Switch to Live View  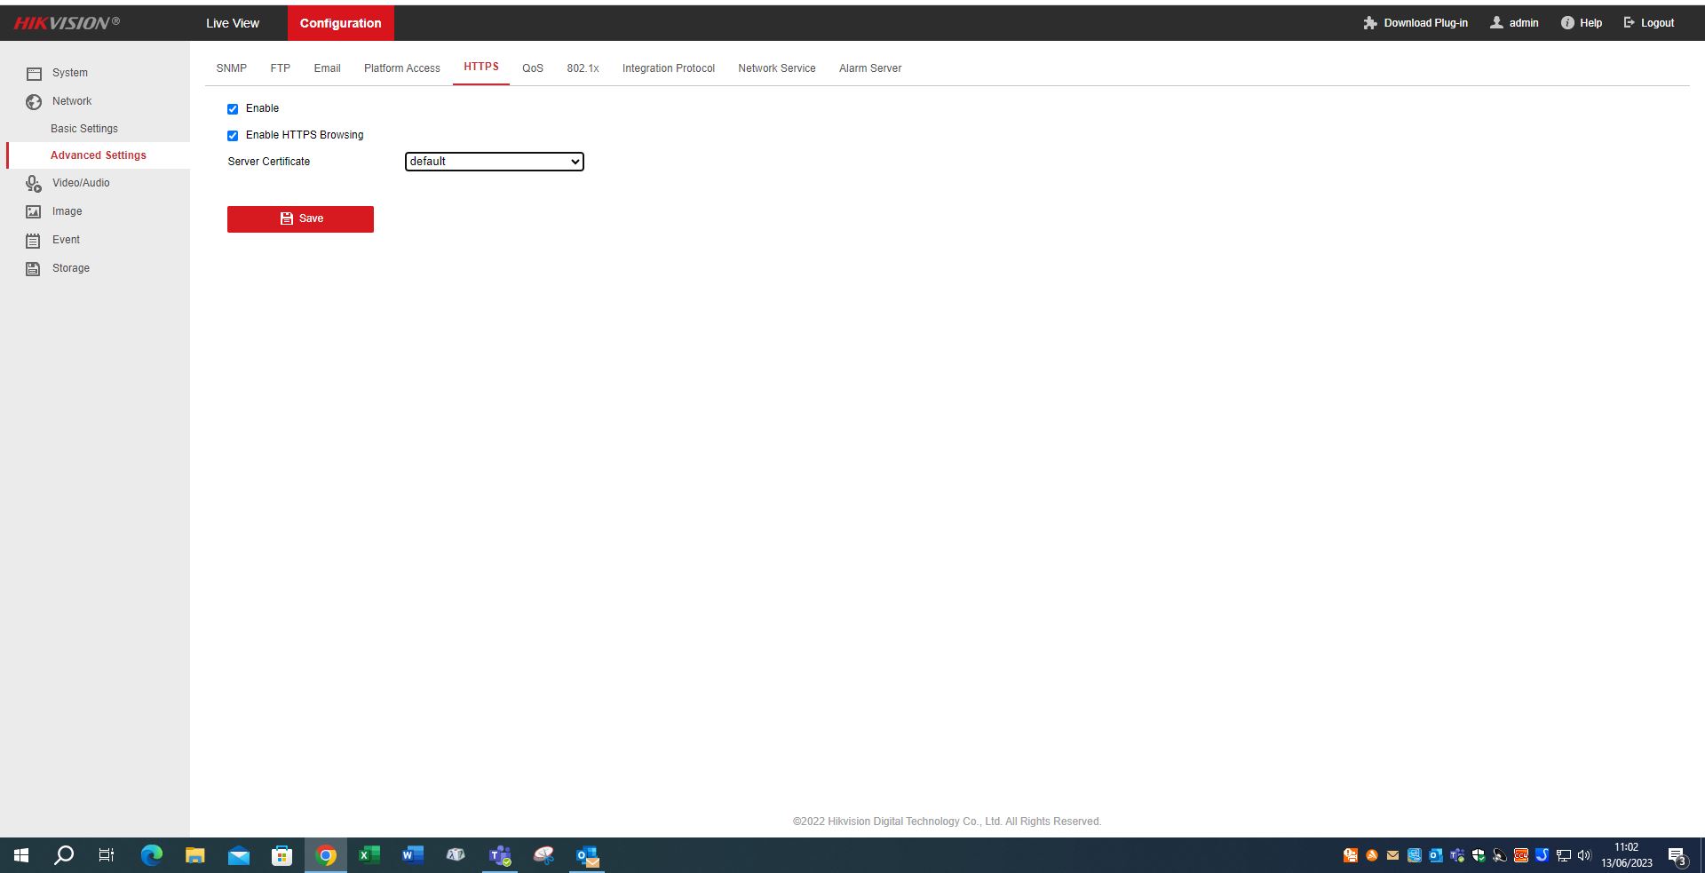pyautogui.click(x=233, y=23)
